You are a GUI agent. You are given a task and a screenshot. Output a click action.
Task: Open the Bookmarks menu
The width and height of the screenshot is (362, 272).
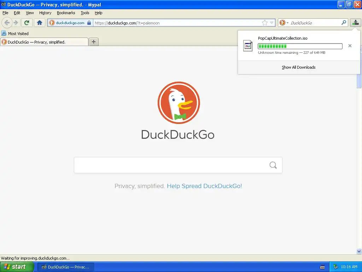tap(66, 13)
